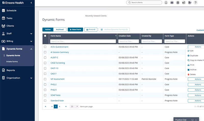
Task: Open the calendar icon in top bar
Action: pos(178,3)
